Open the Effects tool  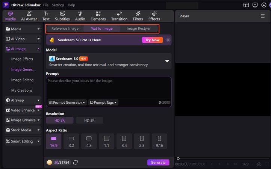click(x=154, y=16)
